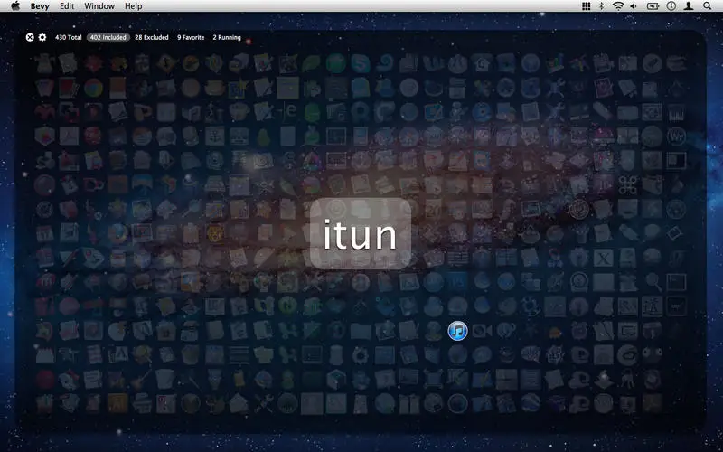The height and width of the screenshot is (452, 723).
Task: Open the colorful bar chart app icon
Action: point(555,63)
